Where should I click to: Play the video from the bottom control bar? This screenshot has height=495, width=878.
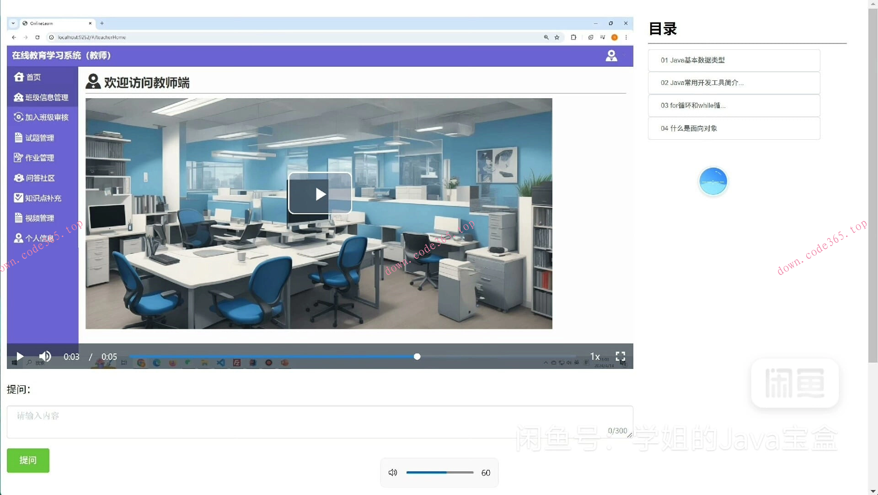point(20,356)
